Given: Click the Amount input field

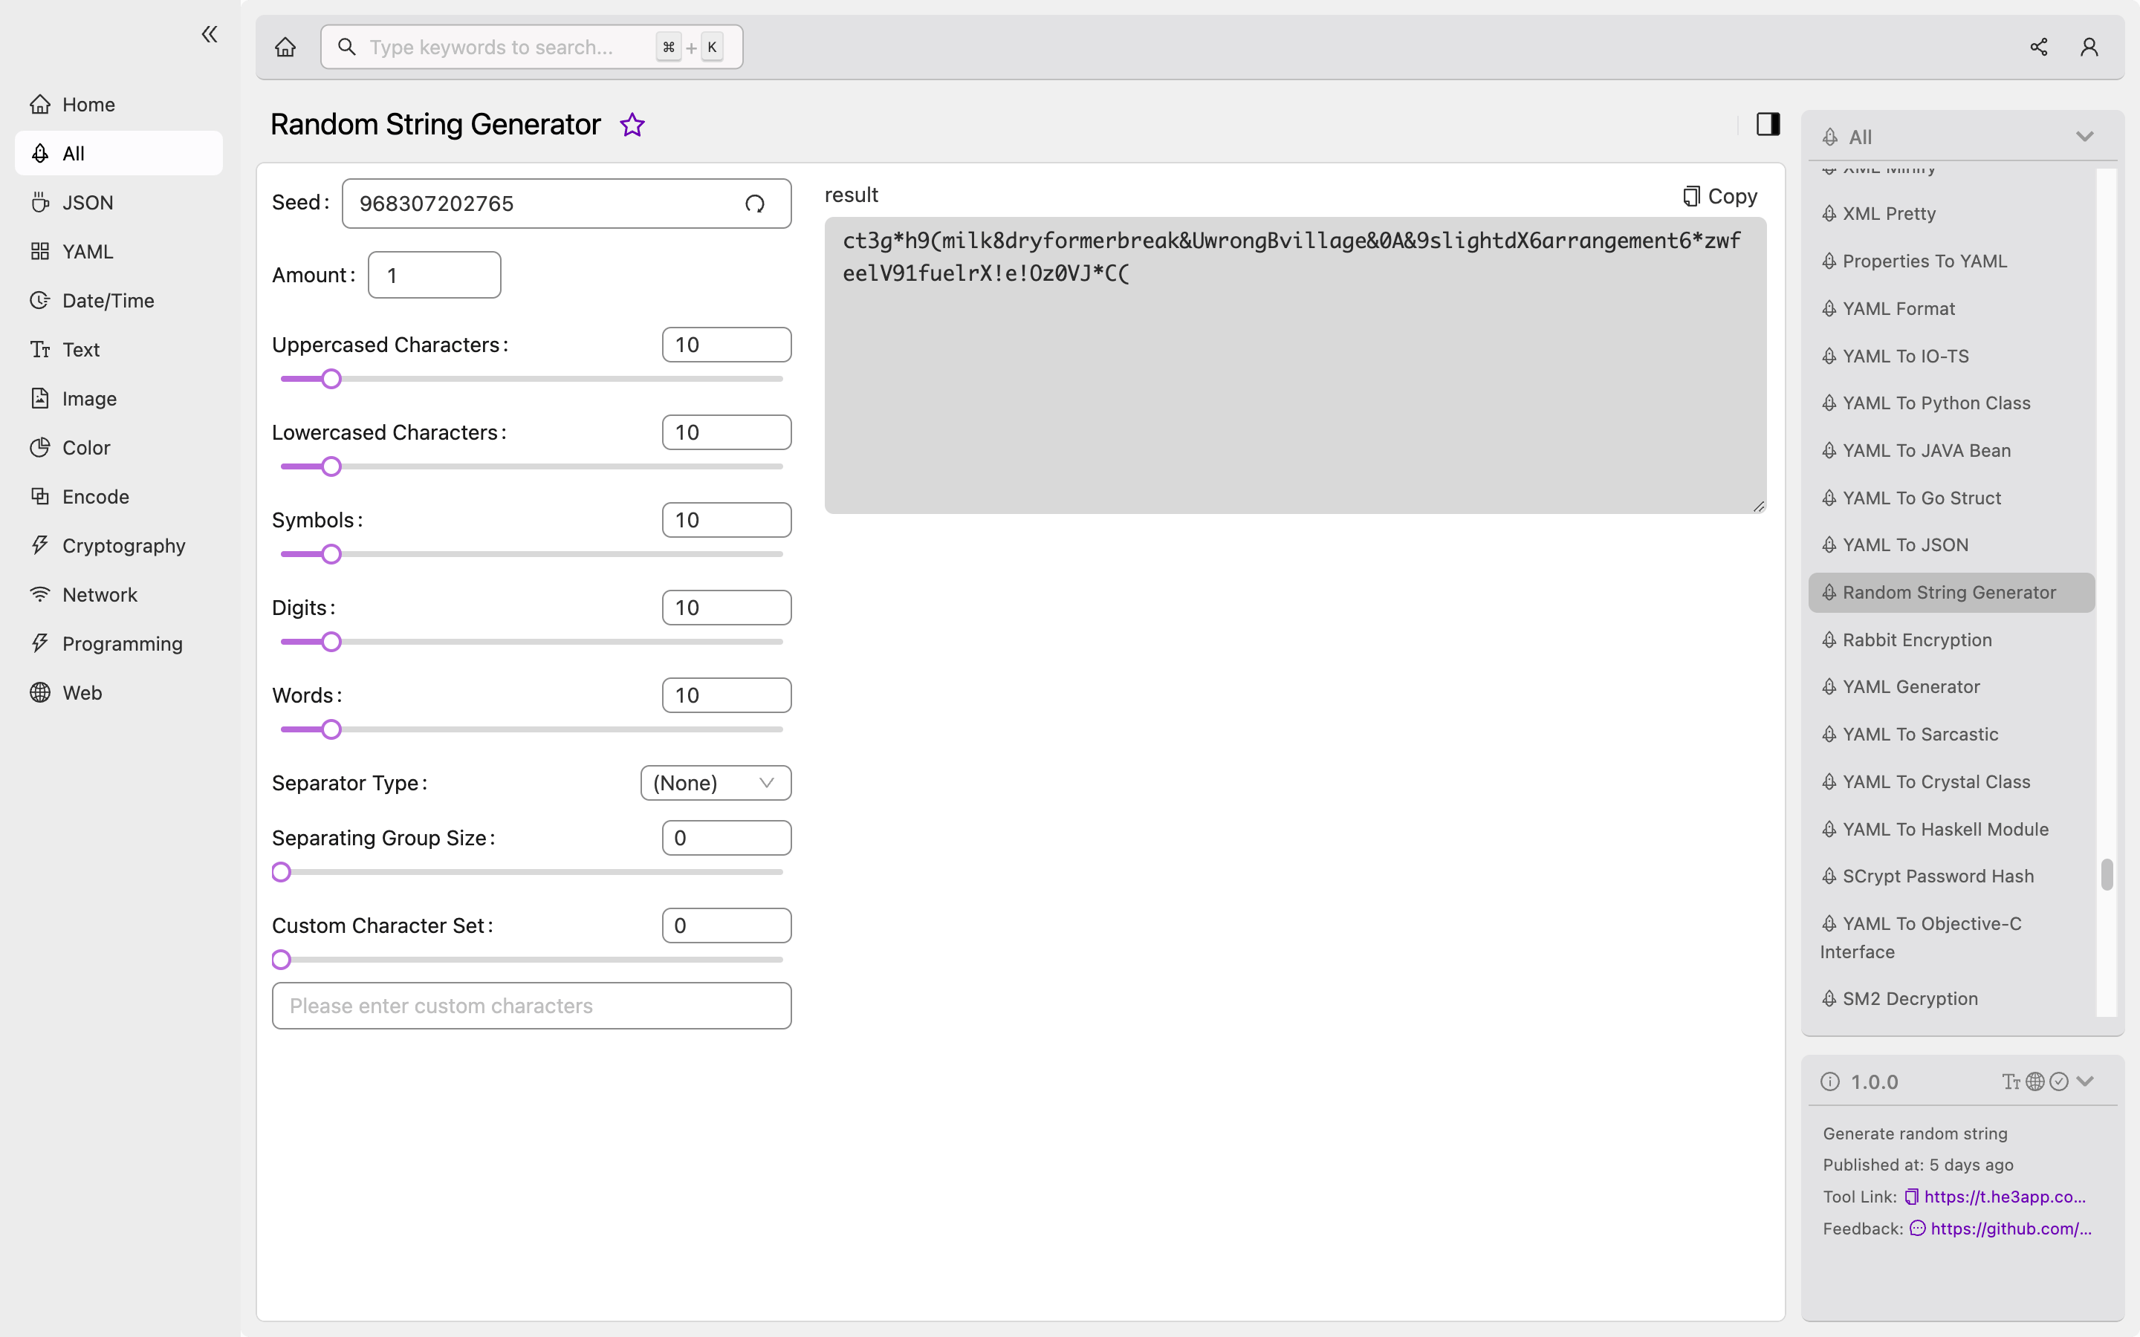Looking at the screenshot, I should click(x=435, y=274).
